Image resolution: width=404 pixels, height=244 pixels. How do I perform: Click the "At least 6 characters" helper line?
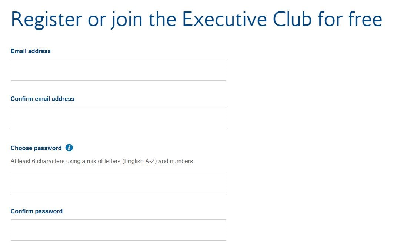[102, 161]
